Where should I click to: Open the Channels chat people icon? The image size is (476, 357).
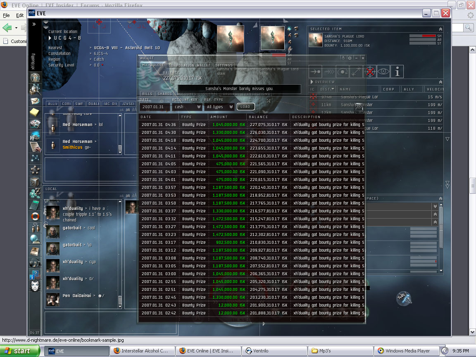pyautogui.click(x=35, y=228)
